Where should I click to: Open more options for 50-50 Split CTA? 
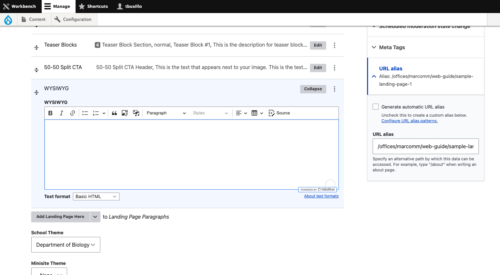pyautogui.click(x=335, y=68)
